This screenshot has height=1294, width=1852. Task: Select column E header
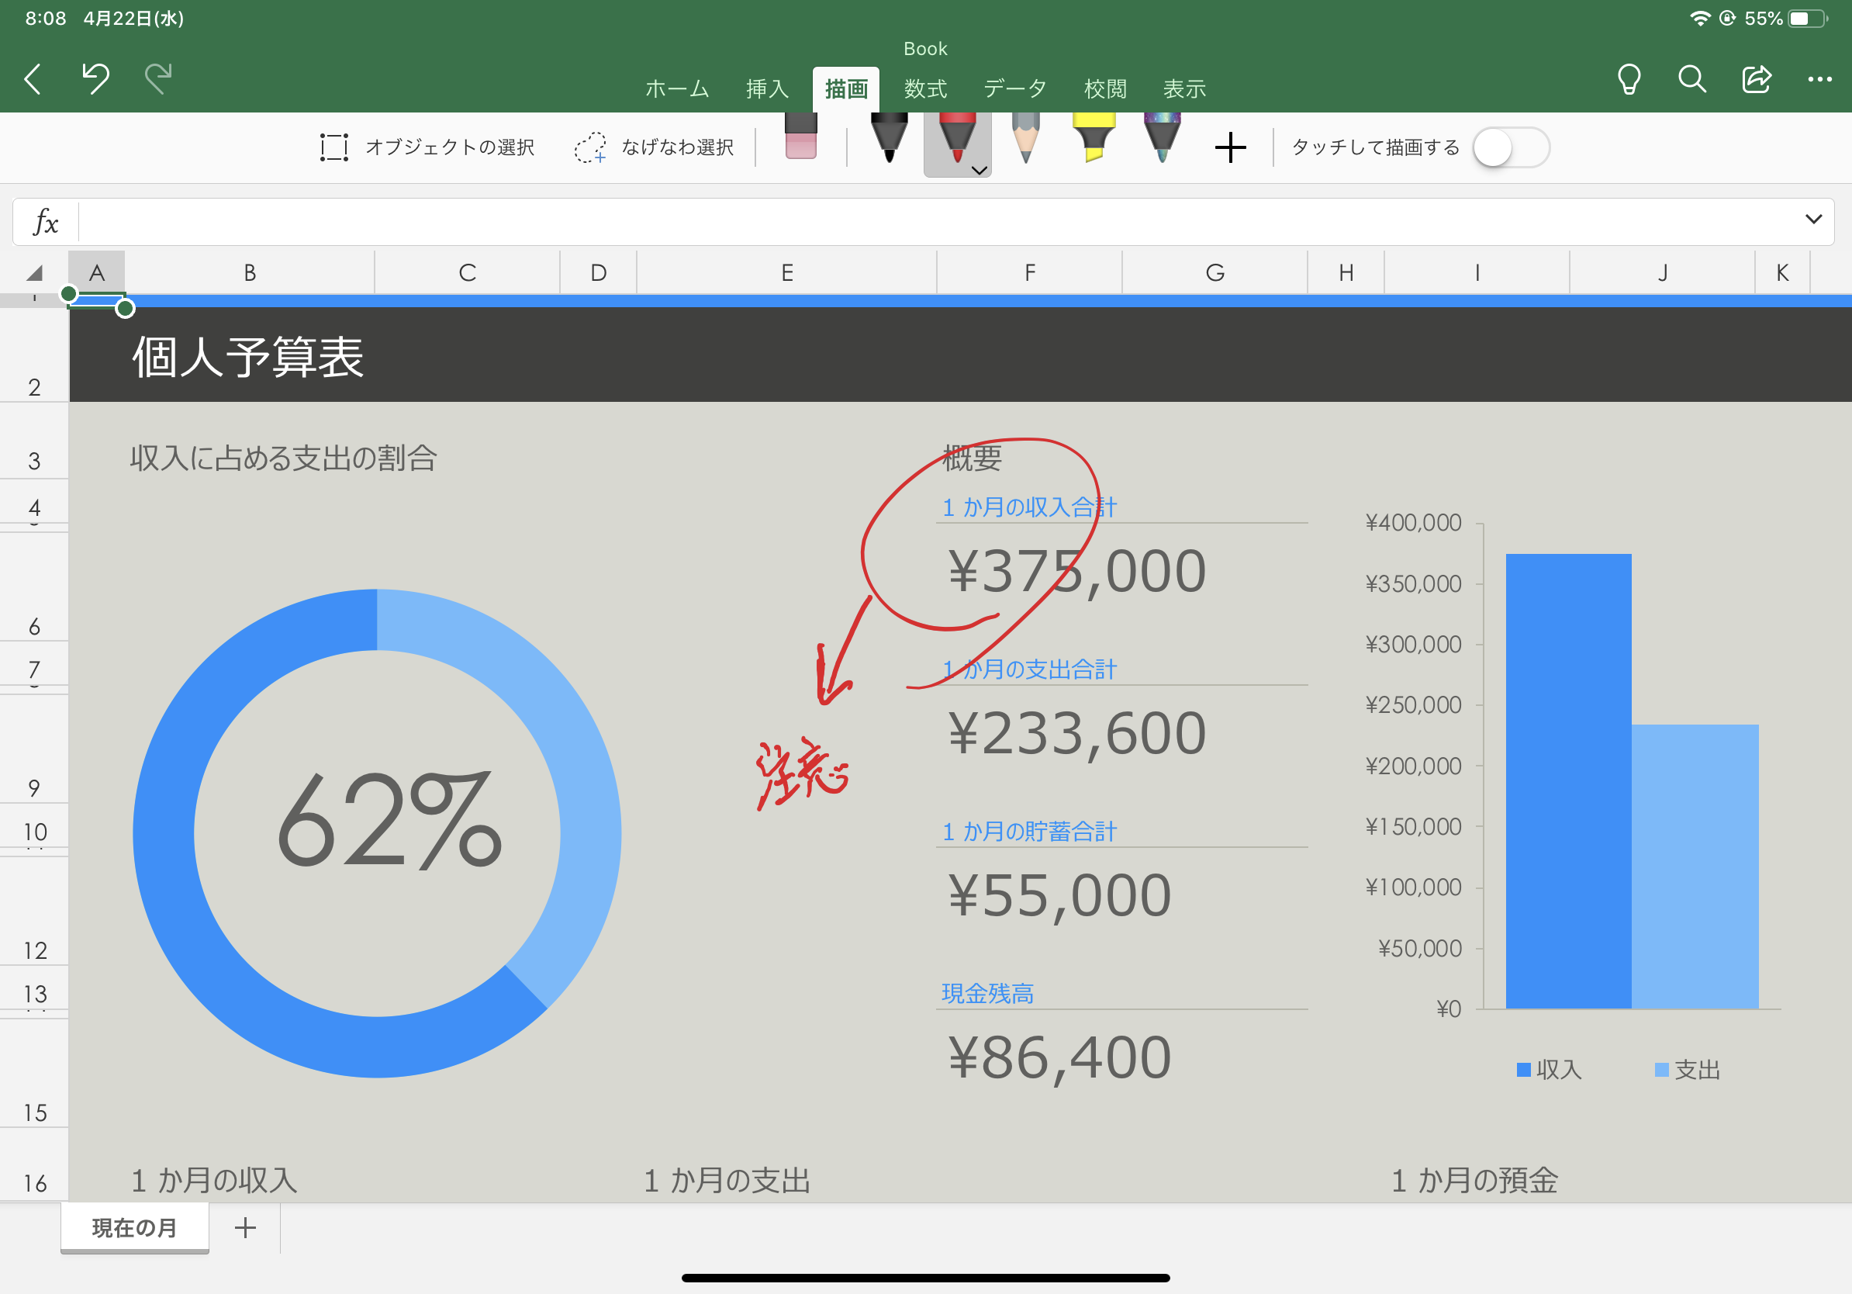pyautogui.click(x=787, y=272)
